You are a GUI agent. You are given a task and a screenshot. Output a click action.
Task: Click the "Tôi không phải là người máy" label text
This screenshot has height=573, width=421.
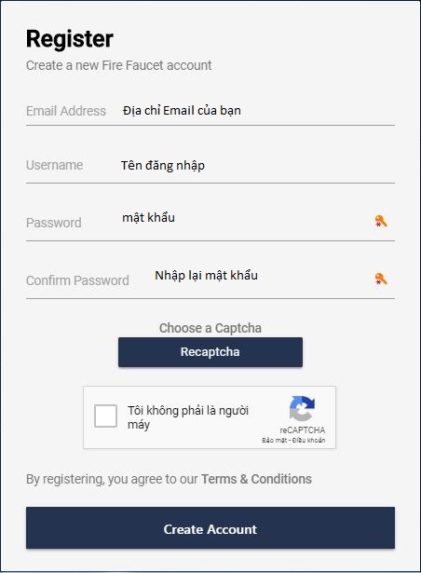tap(188, 417)
